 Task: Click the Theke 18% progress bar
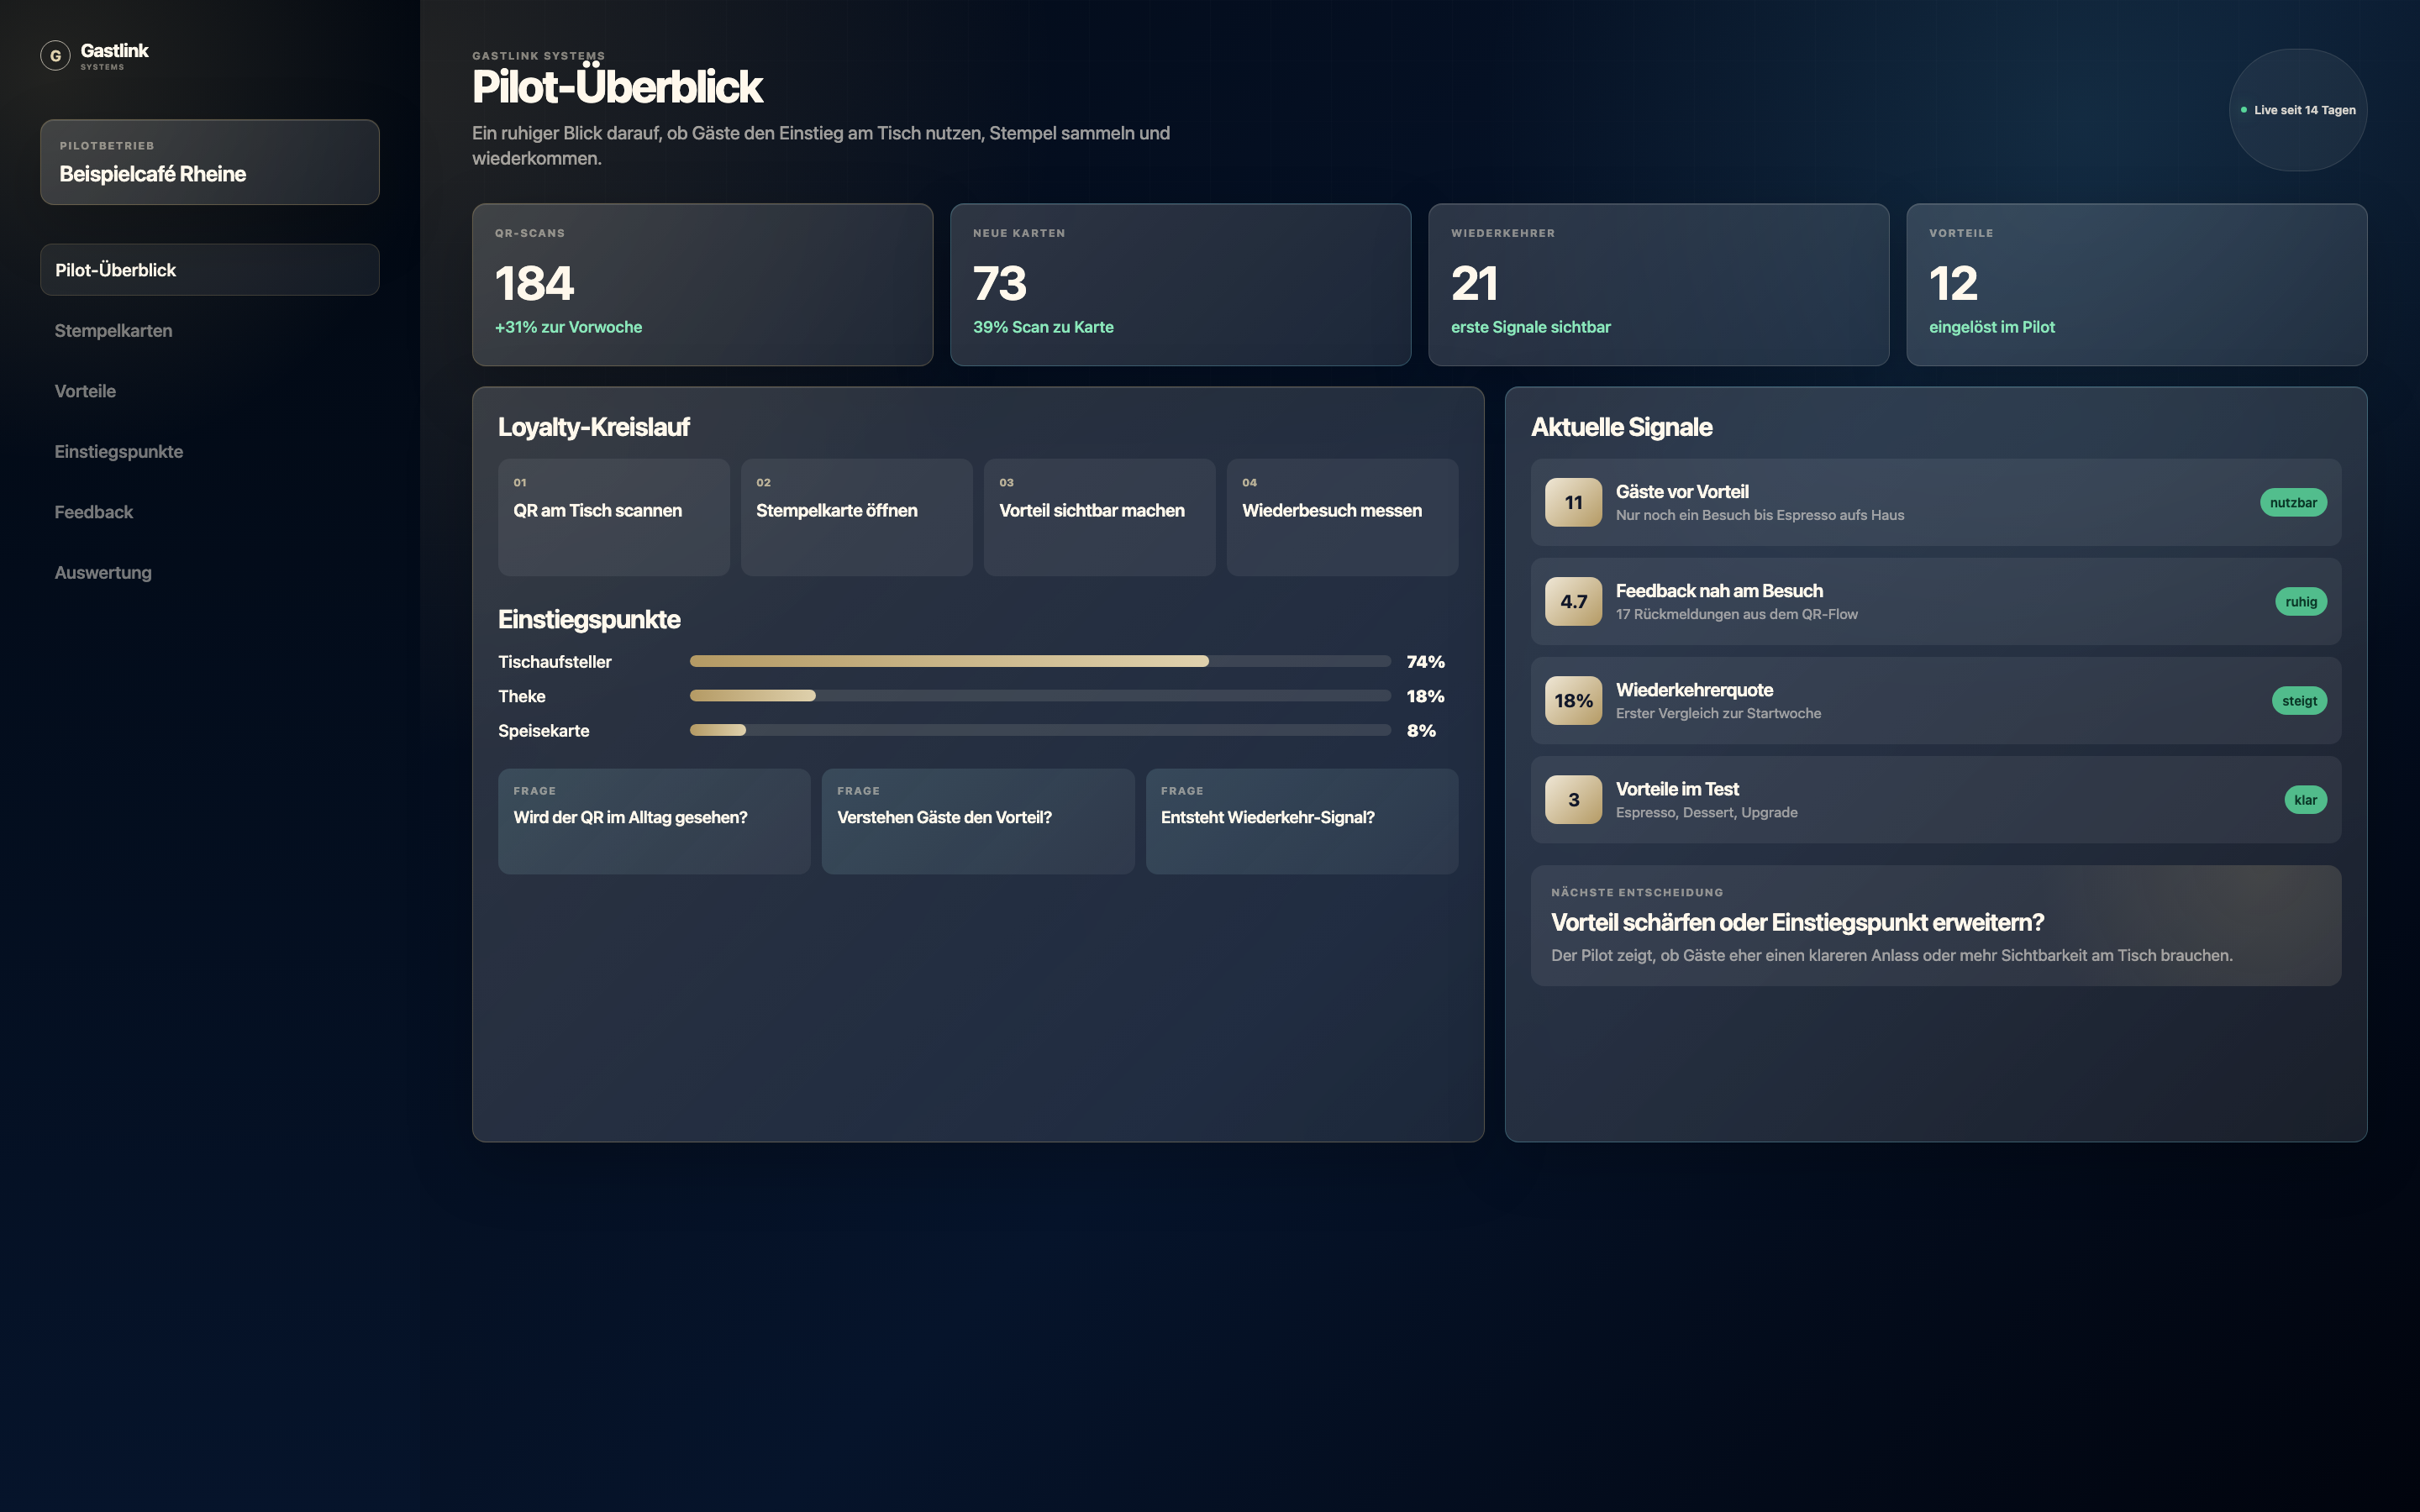1040,695
